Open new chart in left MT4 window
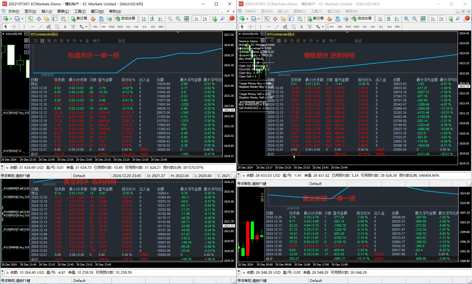This screenshot has width=472, height=284. [6, 19]
